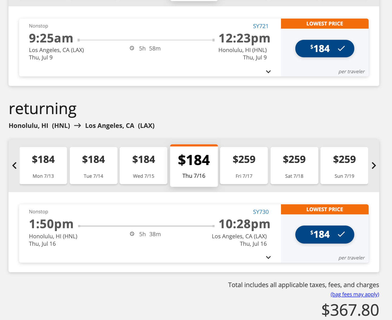Toggle the $184 departing fare selection
The height and width of the screenshot is (320, 392).
pos(325,49)
